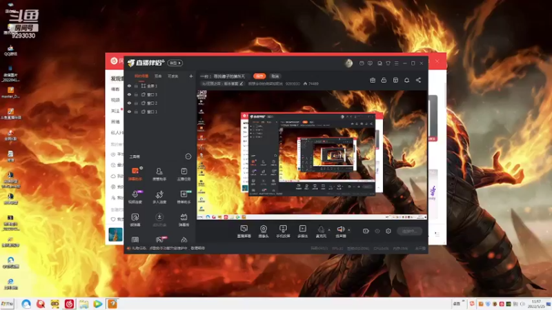
Task: Open 播客 in the red music window sidebar
Action: pyautogui.click(x=115, y=89)
